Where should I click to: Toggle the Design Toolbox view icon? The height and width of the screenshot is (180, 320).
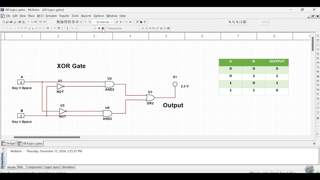click(x=58, y=22)
